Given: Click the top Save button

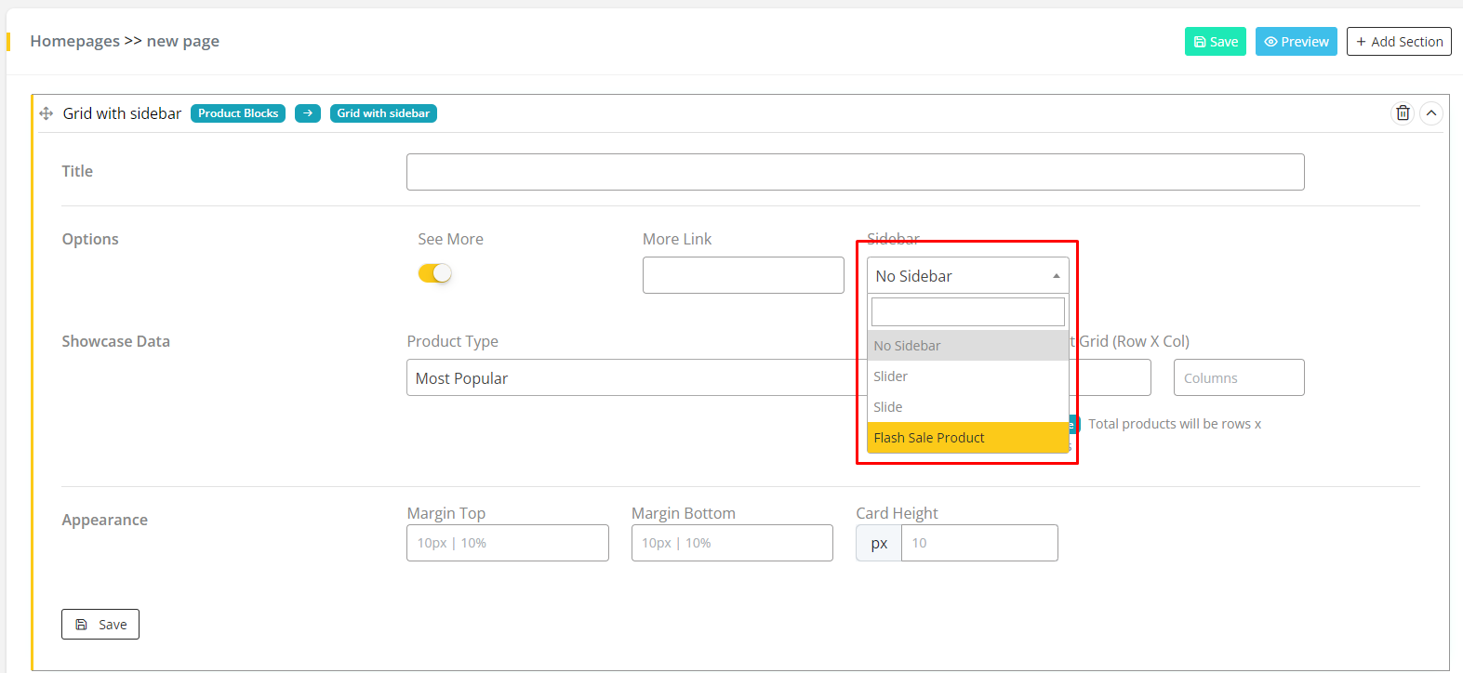Looking at the screenshot, I should 1215,42.
